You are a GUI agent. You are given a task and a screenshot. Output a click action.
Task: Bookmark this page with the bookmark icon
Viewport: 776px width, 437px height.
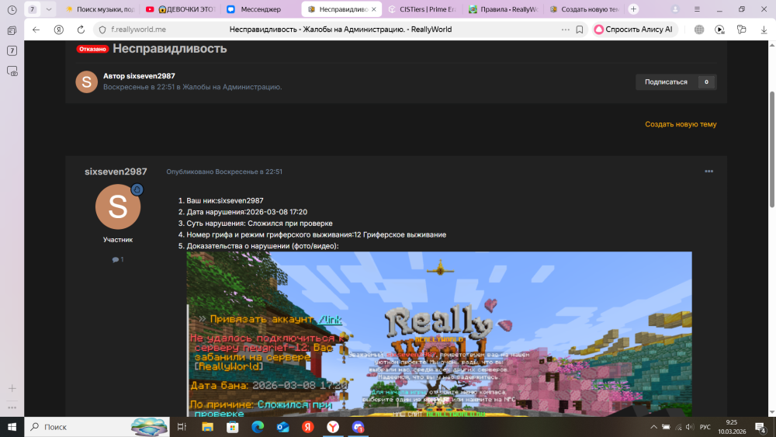coord(579,29)
